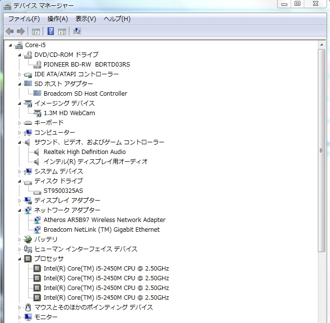This screenshot has width=330, height=323.
Task: Select Broadcom NetLink Gigabit Ethernet entry
Action: (101, 229)
